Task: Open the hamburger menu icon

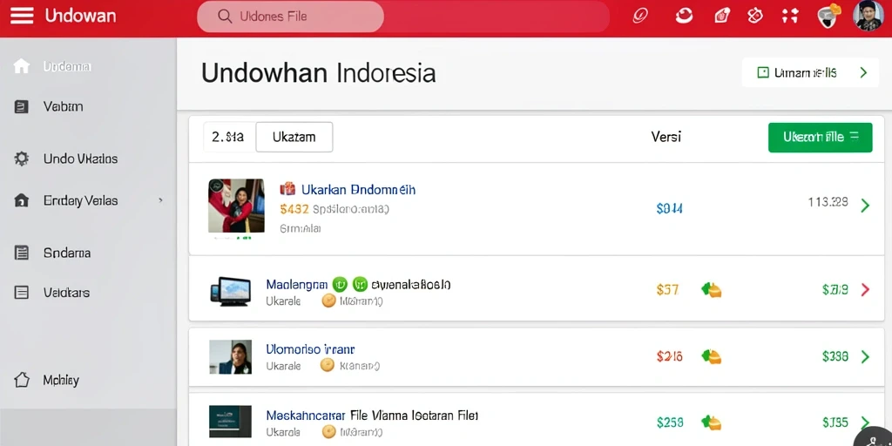Action: tap(22, 16)
